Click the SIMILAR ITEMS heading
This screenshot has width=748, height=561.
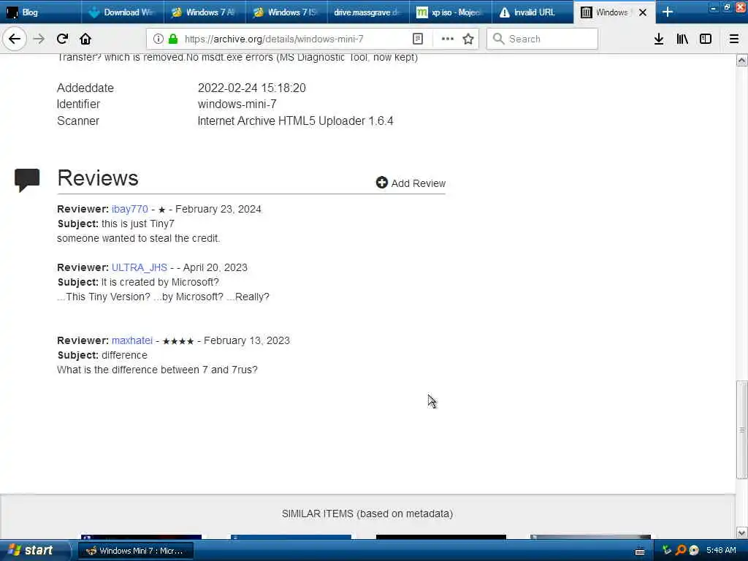367,514
